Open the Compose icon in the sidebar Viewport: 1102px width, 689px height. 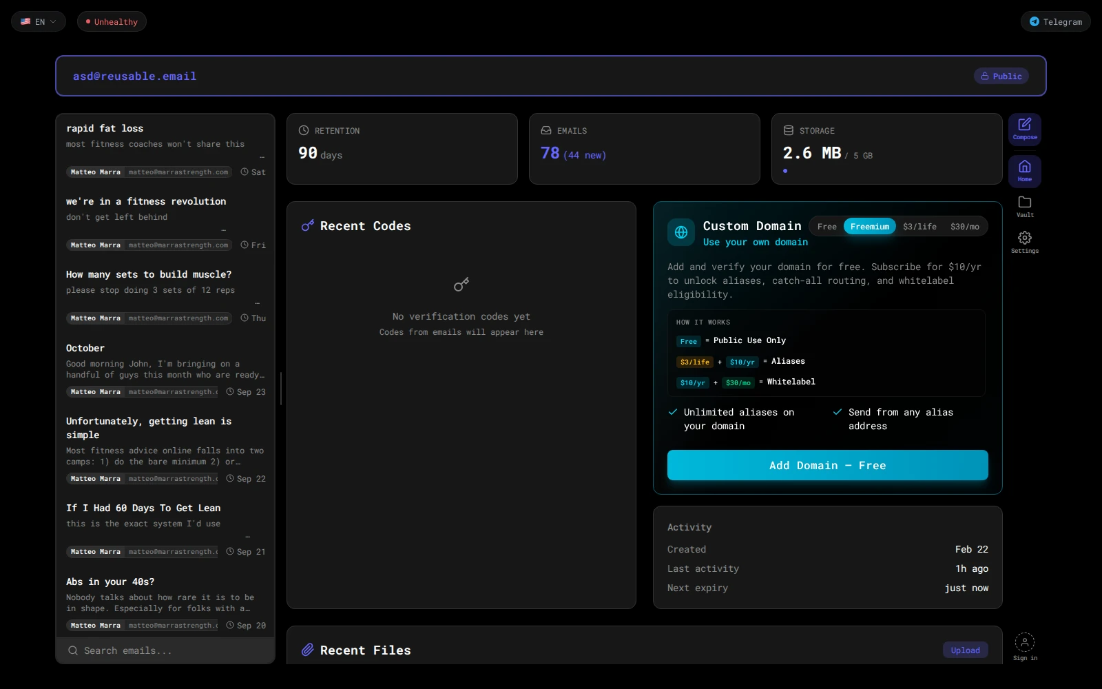click(x=1024, y=129)
